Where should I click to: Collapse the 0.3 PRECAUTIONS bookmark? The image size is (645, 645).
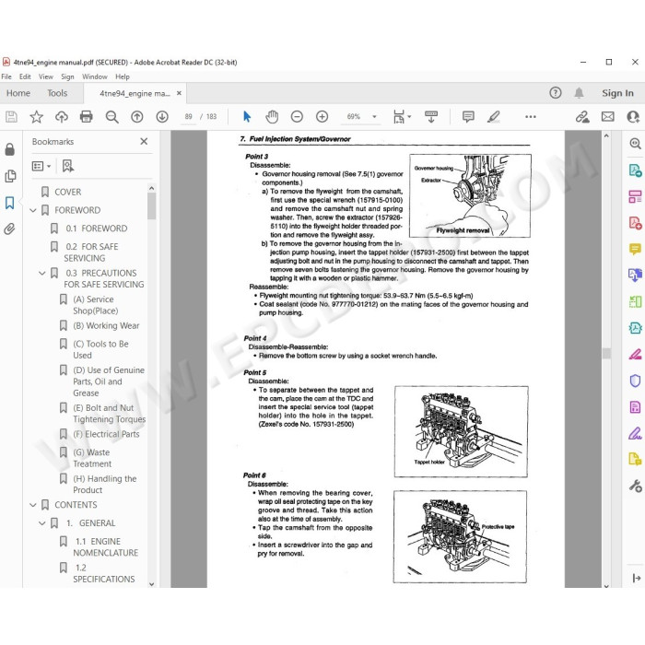pos(42,273)
